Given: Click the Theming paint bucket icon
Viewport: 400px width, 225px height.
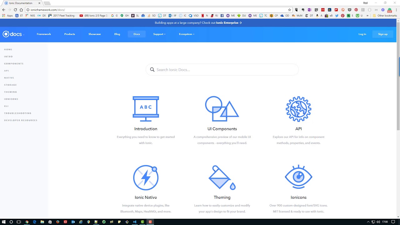Looking at the screenshot, I should click(222, 177).
